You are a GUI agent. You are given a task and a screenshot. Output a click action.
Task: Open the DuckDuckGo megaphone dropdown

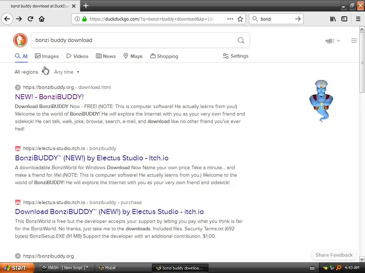pos(333,41)
